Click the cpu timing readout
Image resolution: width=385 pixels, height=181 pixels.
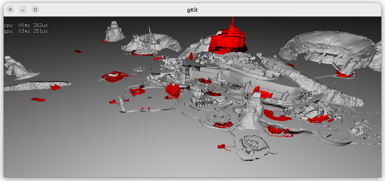(26, 25)
